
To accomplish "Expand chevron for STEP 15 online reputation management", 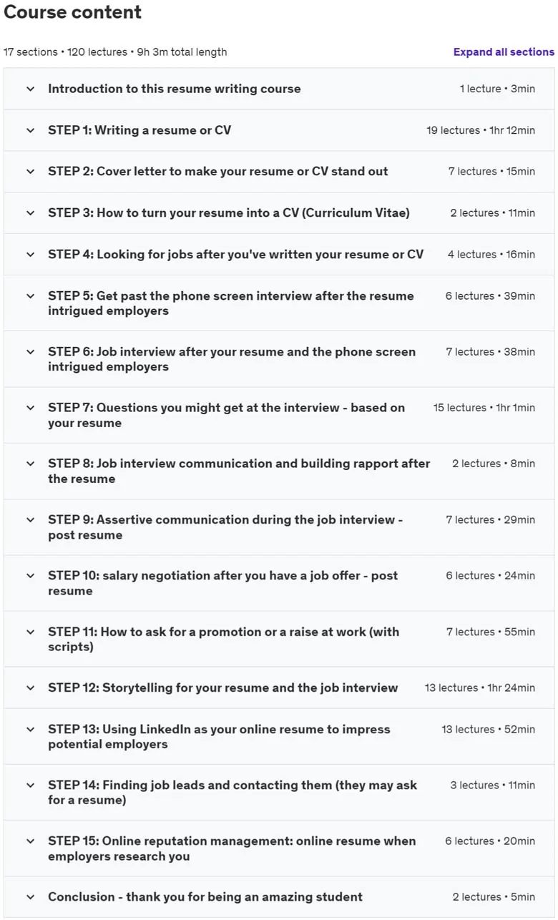I will (x=30, y=841).
